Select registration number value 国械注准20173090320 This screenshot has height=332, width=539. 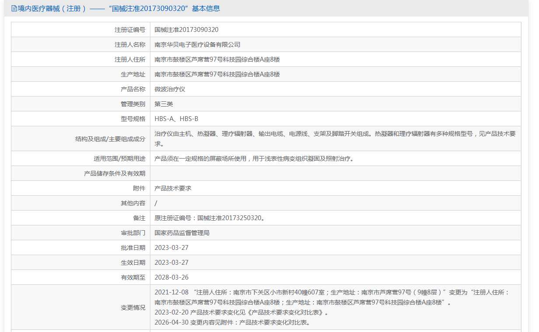[x=187, y=30]
